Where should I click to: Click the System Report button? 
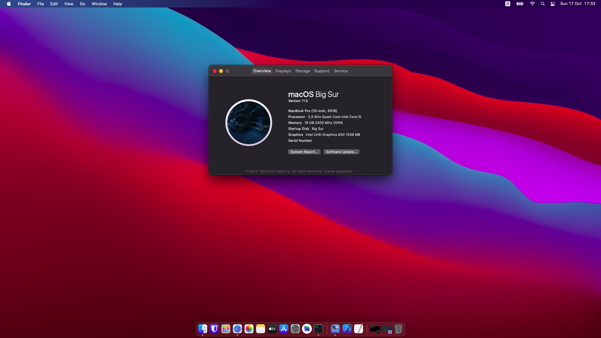[304, 152]
